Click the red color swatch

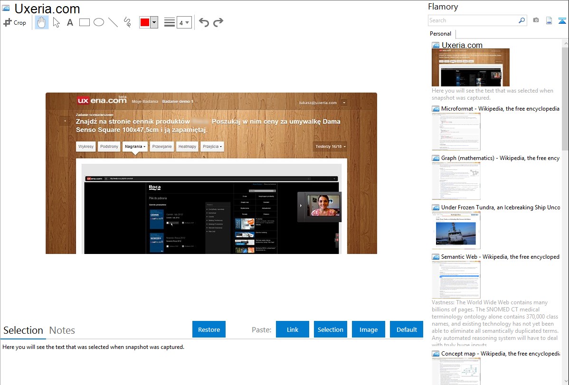click(145, 22)
